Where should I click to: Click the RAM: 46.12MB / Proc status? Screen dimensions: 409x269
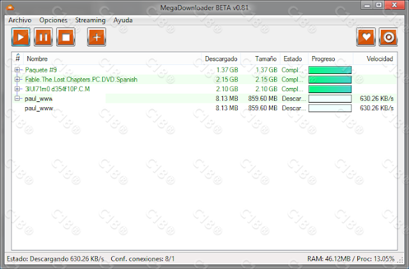[x=351, y=259]
